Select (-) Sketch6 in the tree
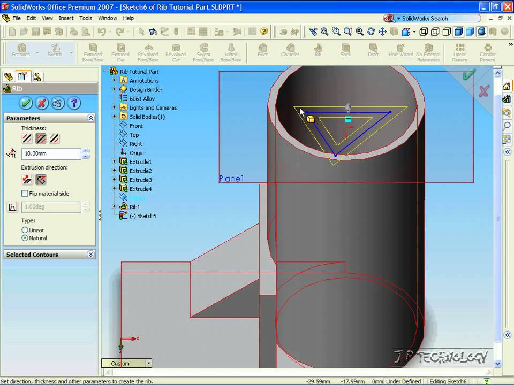The image size is (514, 385). click(142, 215)
